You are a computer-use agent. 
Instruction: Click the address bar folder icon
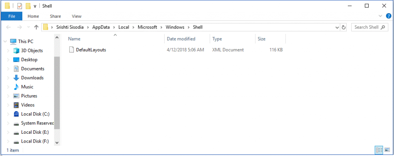click(45, 27)
